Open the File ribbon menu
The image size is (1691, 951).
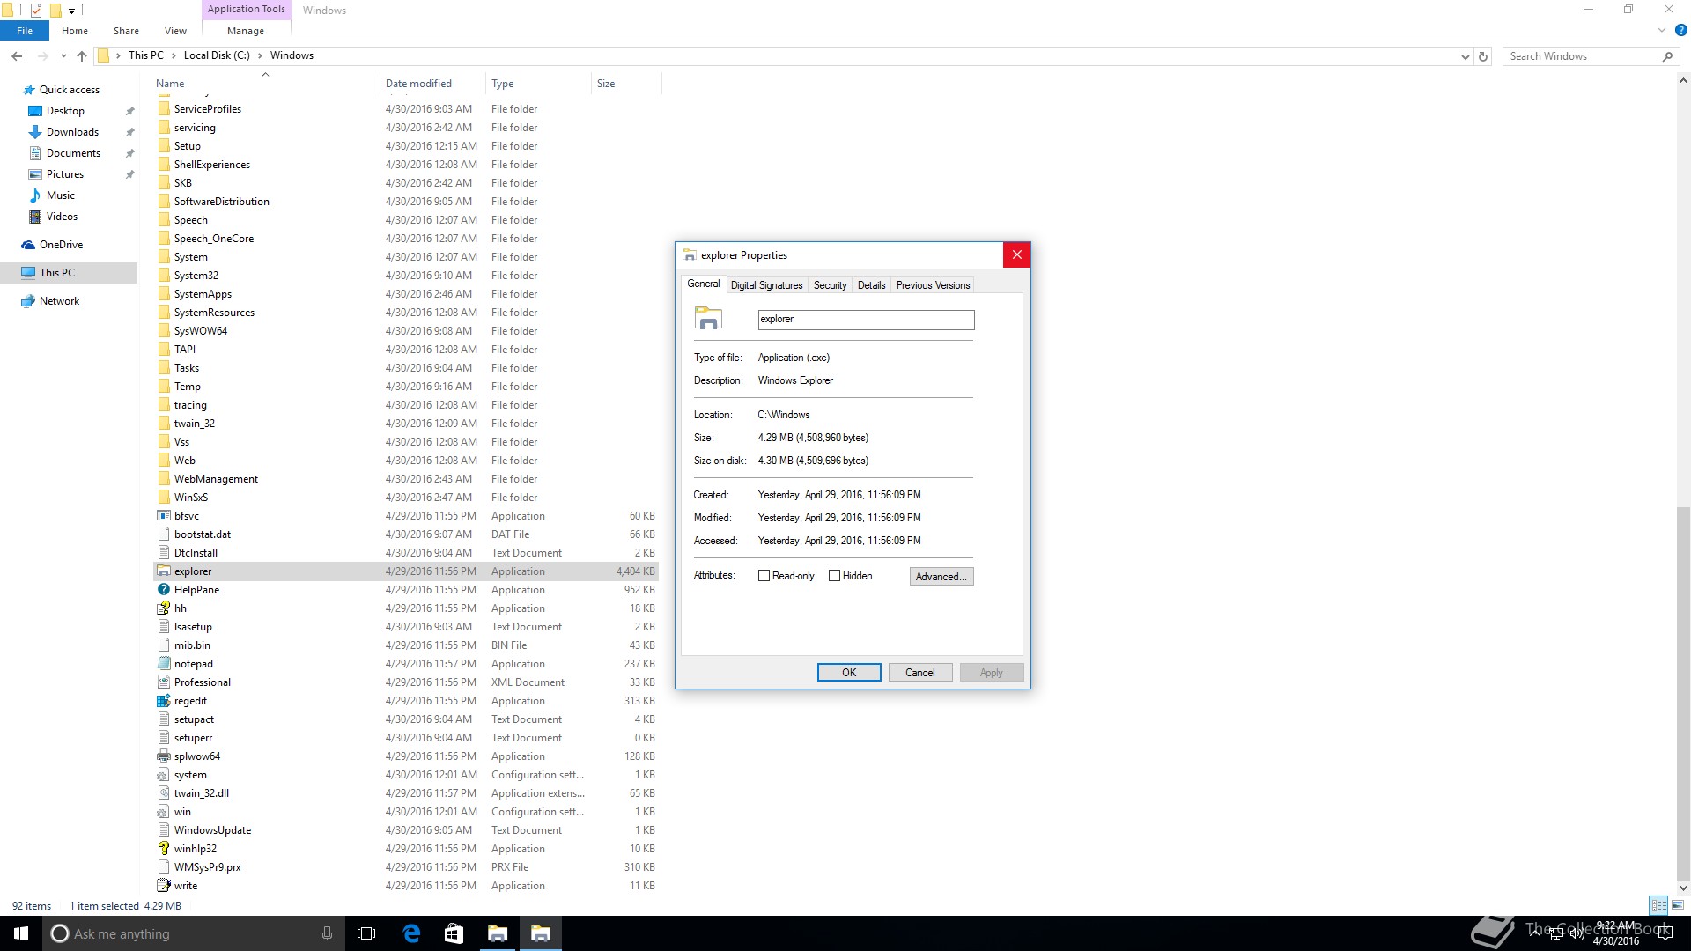click(25, 31)
